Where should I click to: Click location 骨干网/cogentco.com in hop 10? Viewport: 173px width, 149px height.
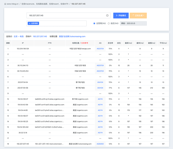(x=80, y=99)
